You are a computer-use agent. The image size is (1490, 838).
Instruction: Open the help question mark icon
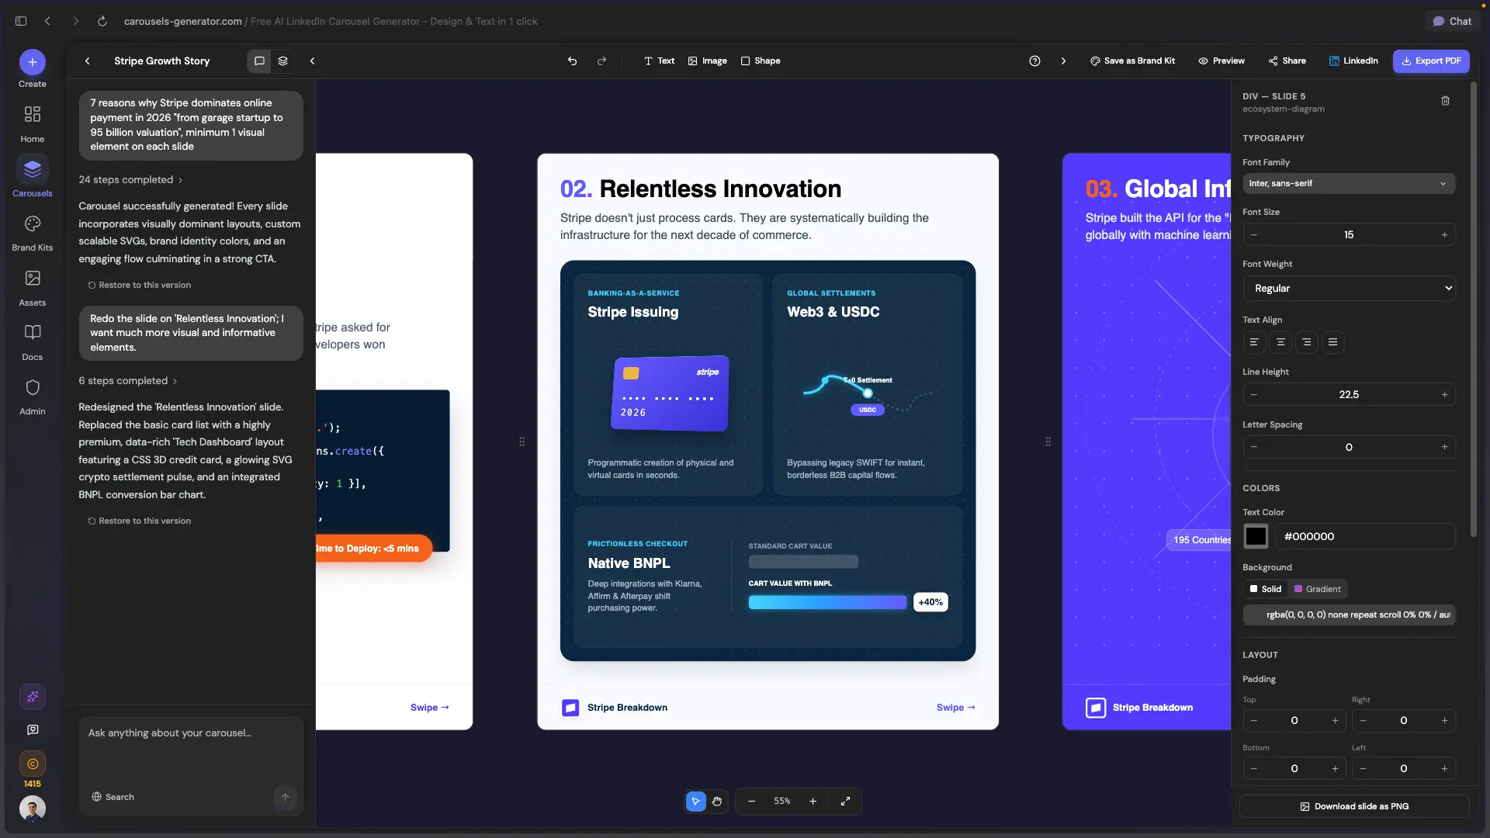[1034, 61]
